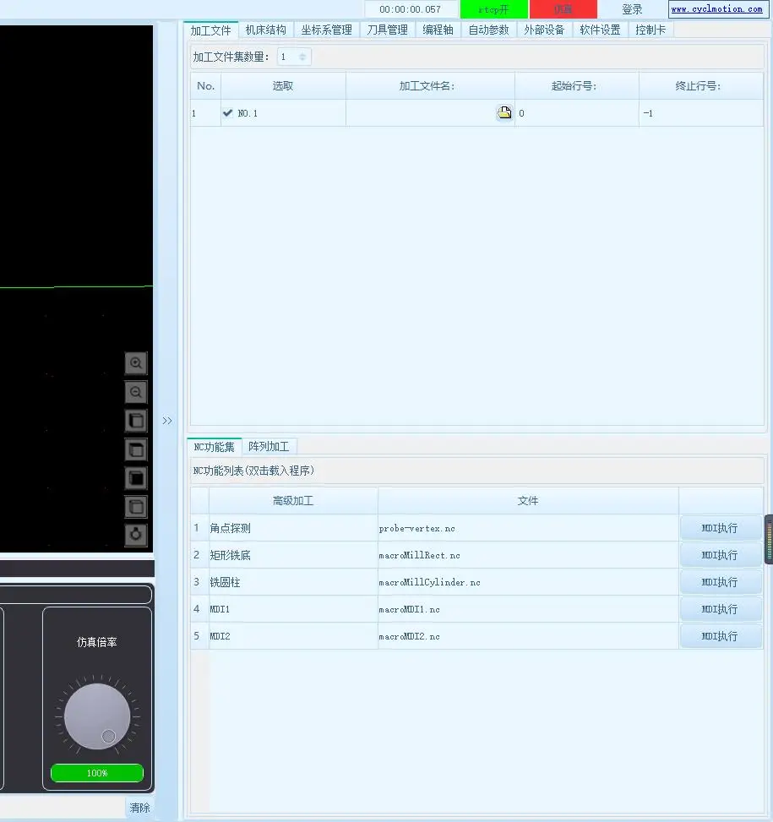This screenshot has height=822, width=773.
Task: Click the 终止行号 column header
Action: coord(701,86)
